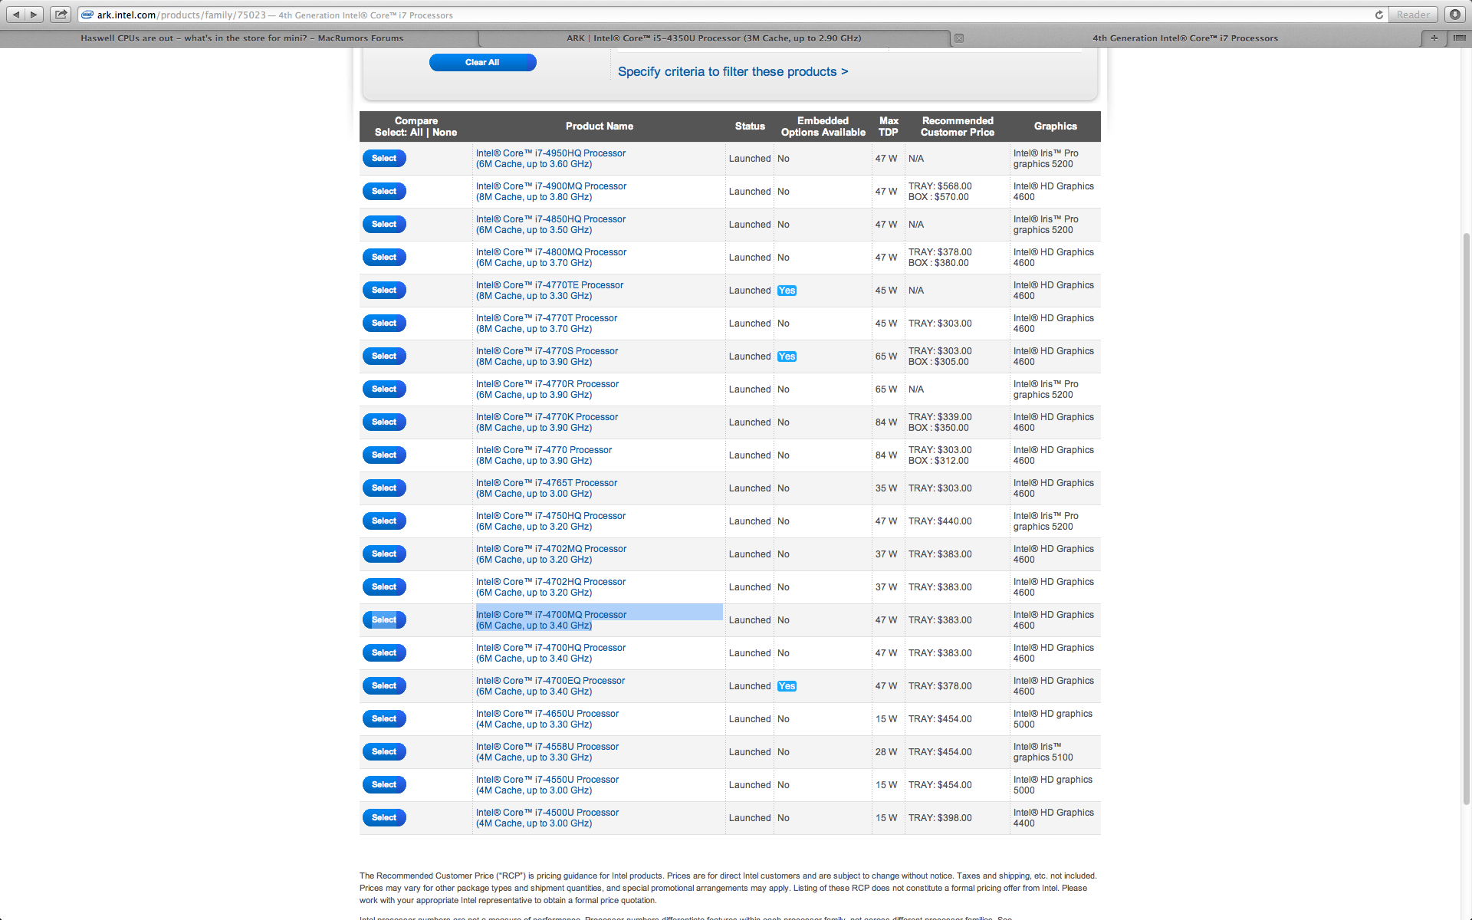Open the Core i7-4950HQ Processor link
1472x920 pixels.
click(x=550, y=159)
